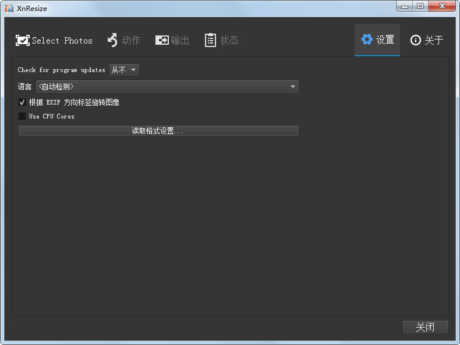Switch to the Select Photos tab

54,41
